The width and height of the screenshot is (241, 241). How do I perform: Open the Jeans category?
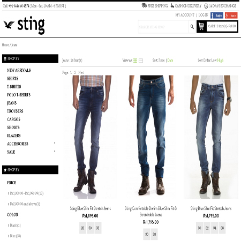pos(12,103)
